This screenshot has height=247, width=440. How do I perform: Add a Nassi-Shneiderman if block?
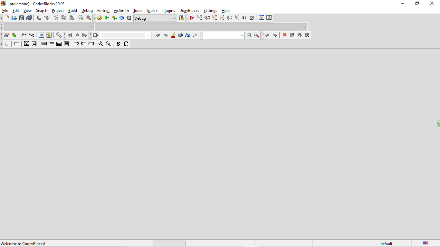click(27, 44)
